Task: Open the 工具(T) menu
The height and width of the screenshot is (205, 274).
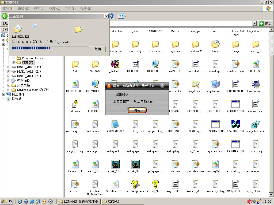Action: coord(70,8)
